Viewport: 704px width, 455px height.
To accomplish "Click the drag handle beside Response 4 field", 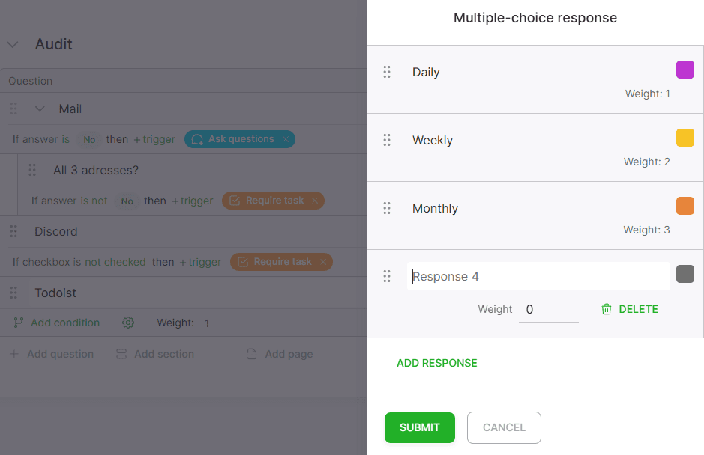I will (x=387, y=276).
